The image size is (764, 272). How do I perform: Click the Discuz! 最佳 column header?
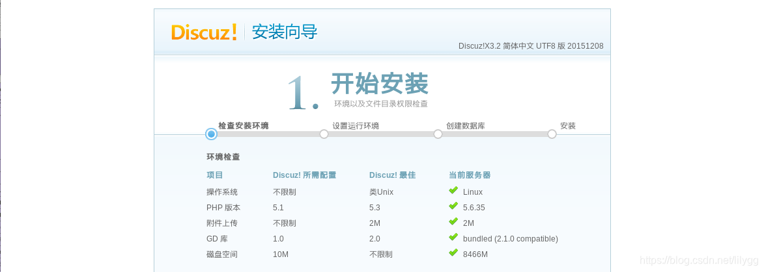tap(392, 175)
